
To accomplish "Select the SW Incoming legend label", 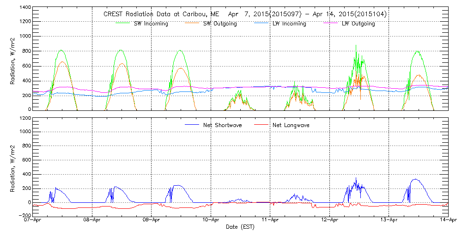I will [x=152, y=24].
